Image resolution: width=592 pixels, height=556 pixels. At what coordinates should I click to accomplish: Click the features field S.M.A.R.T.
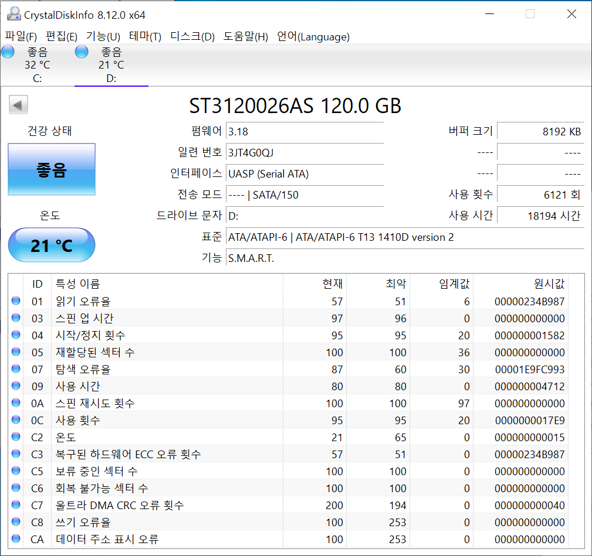405,258
